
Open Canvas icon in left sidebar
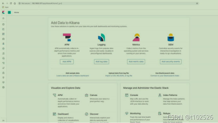click(3, 39)
